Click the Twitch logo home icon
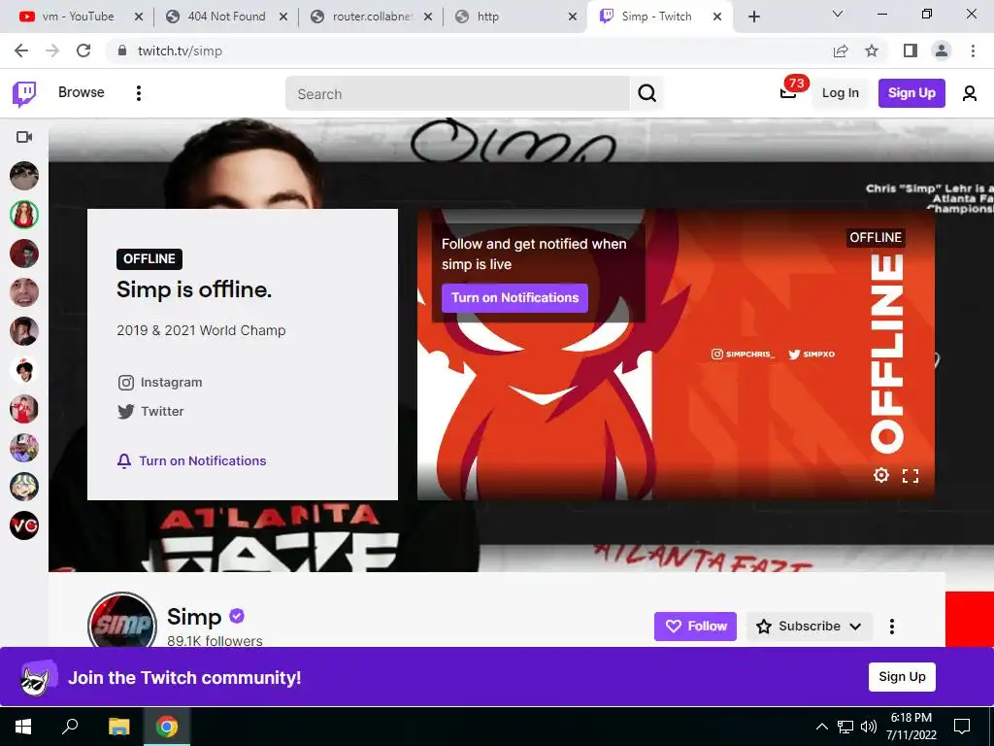 (x=24, y=93)
